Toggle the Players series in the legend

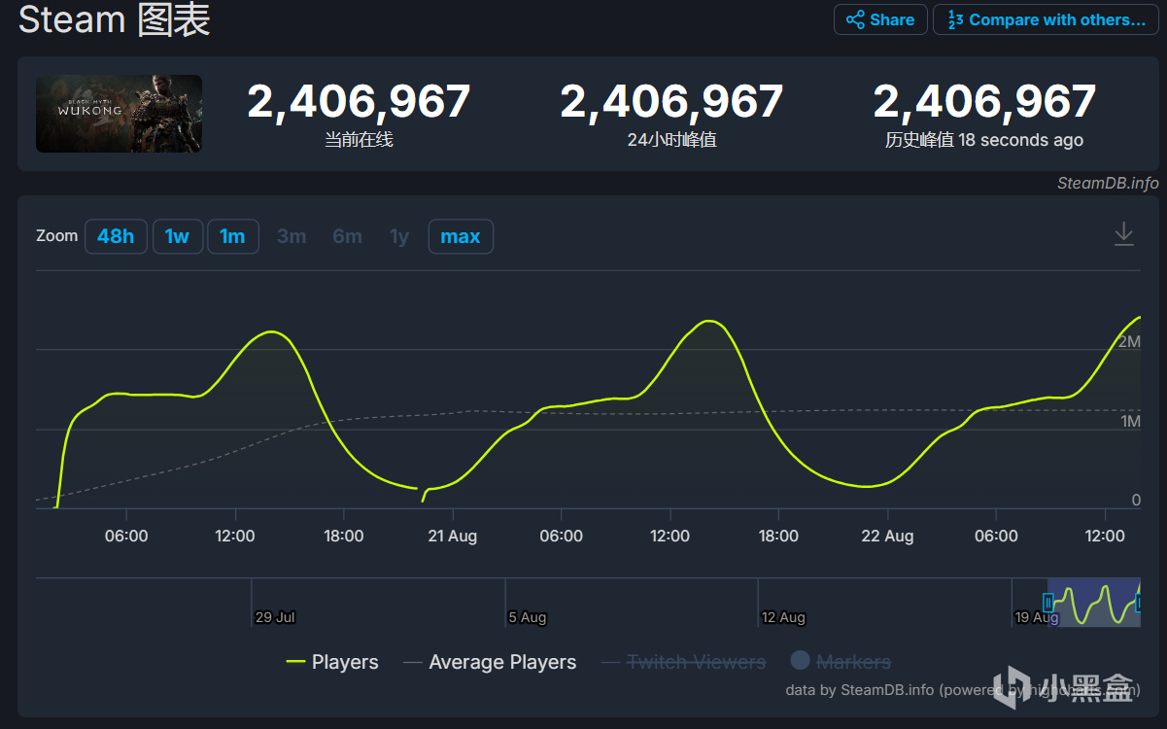point(332,662)
